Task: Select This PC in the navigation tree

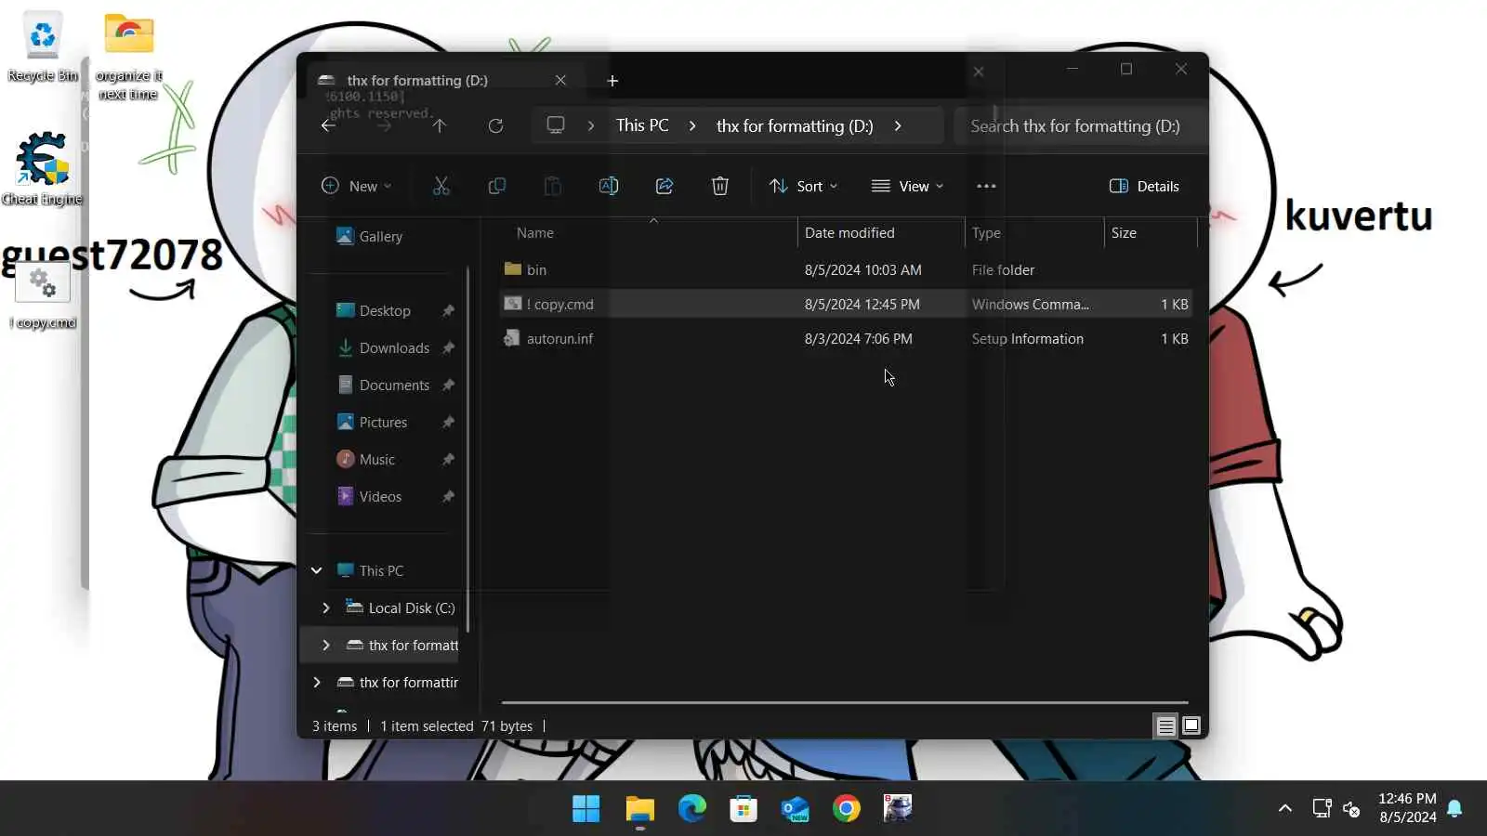Action: [x=370, y=570]
